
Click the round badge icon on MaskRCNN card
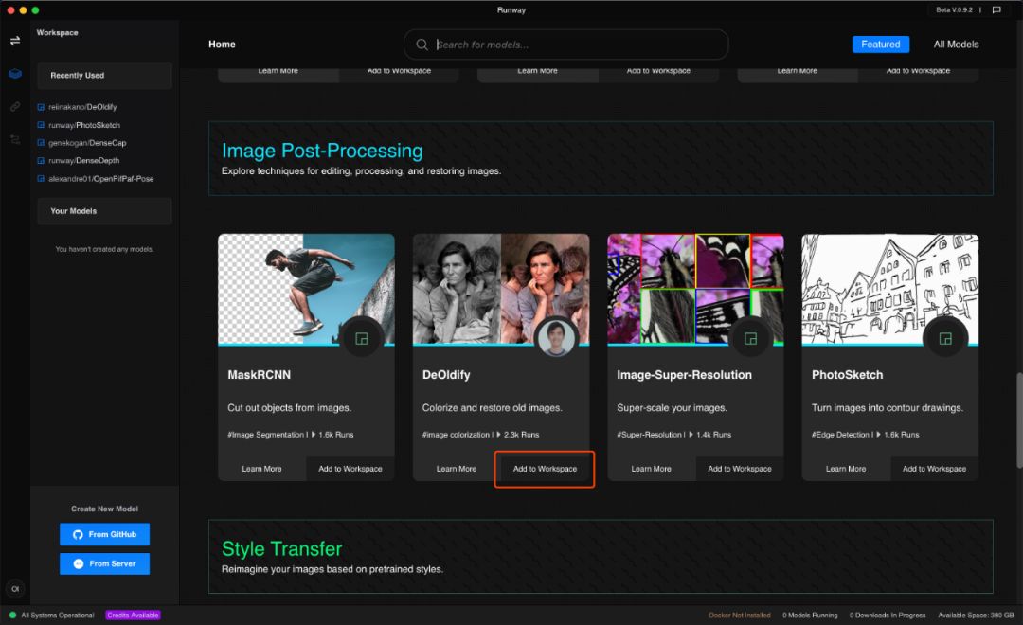361,338
